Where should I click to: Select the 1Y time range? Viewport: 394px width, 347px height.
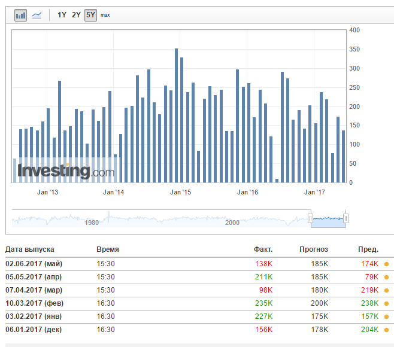pyautogui.click(x=62, y=15)
